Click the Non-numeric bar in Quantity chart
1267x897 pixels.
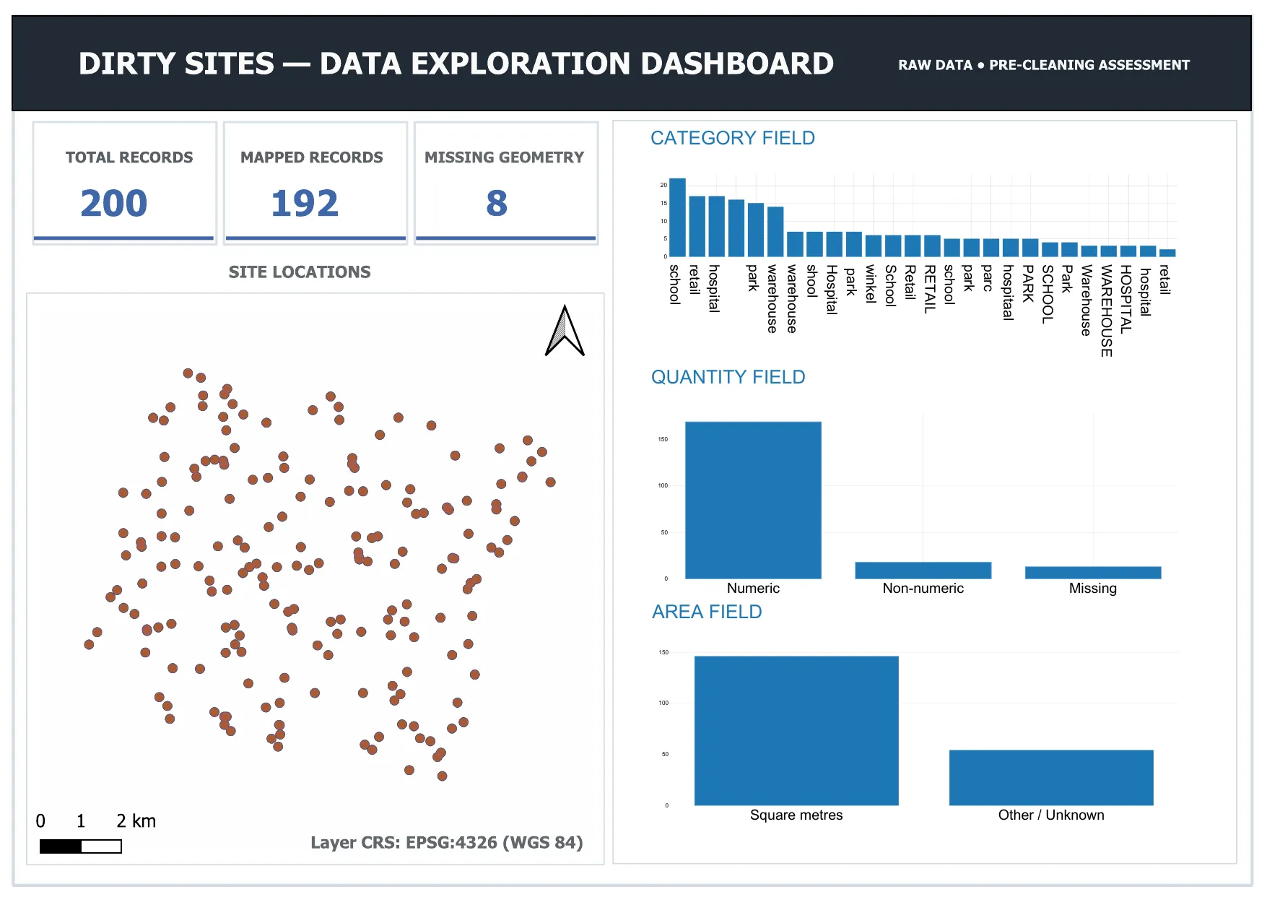pos(923,571)
